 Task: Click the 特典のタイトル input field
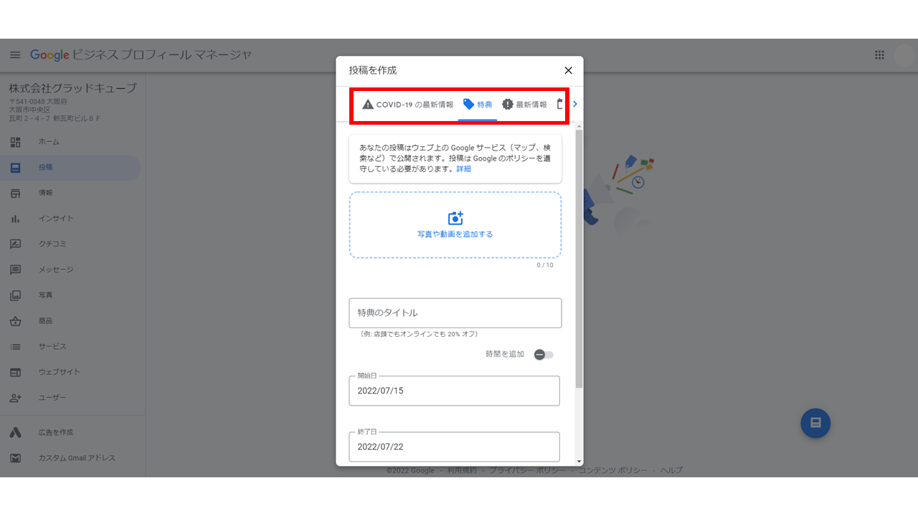pos(455,313)
